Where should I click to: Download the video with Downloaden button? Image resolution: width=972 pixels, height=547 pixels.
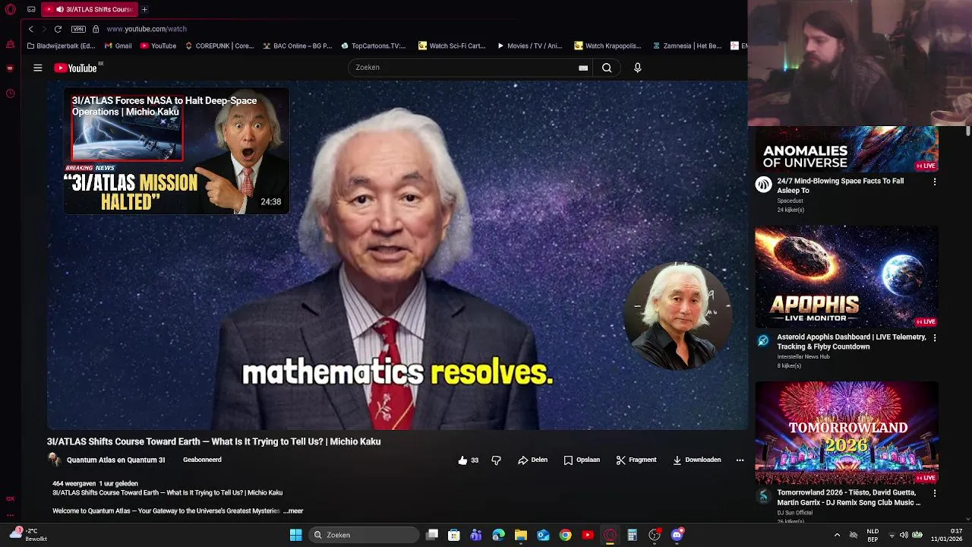[x=697, y=460]
